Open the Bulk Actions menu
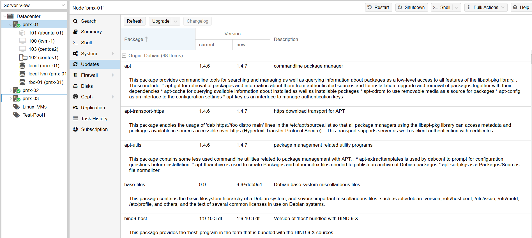532x238 pixels. [486, 8]
